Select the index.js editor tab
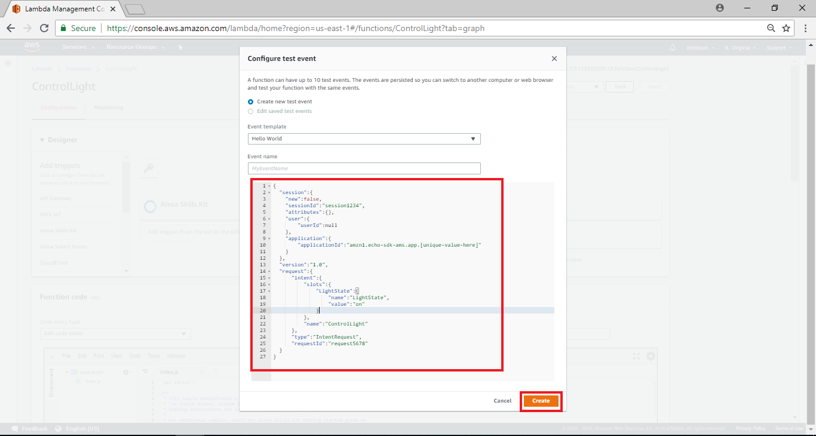Image resolution: width=816 pixels, height=436 pixels. tap(169, 372)
